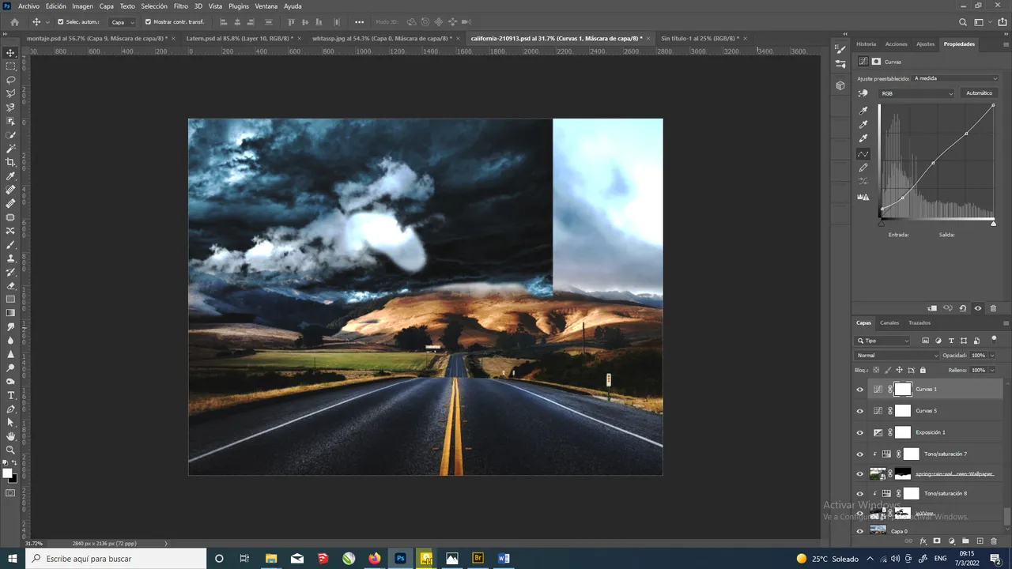
Task: Select the Eraser tool
Action: tap(11, 285)
